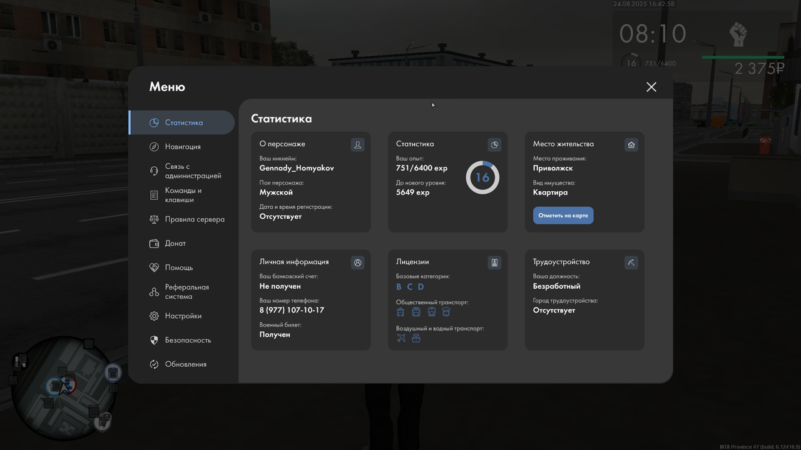Click the handshake icon beside Помощь

(x=154, y=267)
